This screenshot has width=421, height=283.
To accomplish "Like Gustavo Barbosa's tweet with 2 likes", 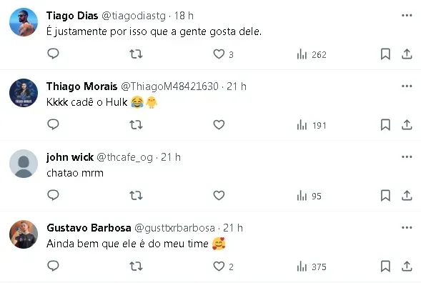I will pyautogui.click(x=224, y=267).
